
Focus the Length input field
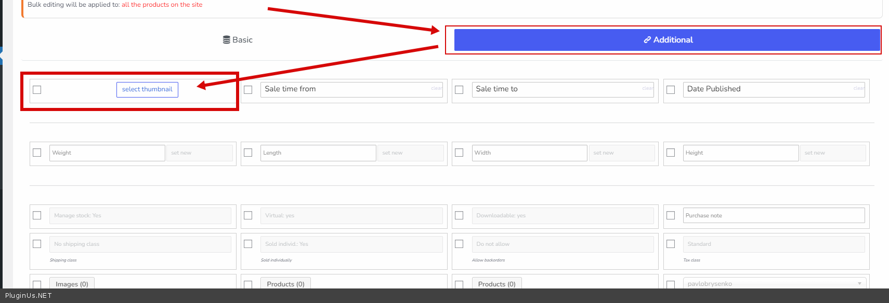(318, 153)
